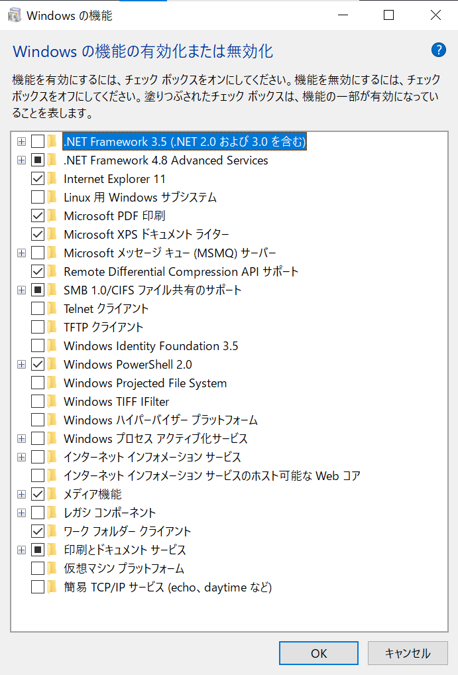Expand インターネット インフォメーション サービス node
Image resolution: width=458 pixels, height=675 pixels.
(x=21, y=457)
